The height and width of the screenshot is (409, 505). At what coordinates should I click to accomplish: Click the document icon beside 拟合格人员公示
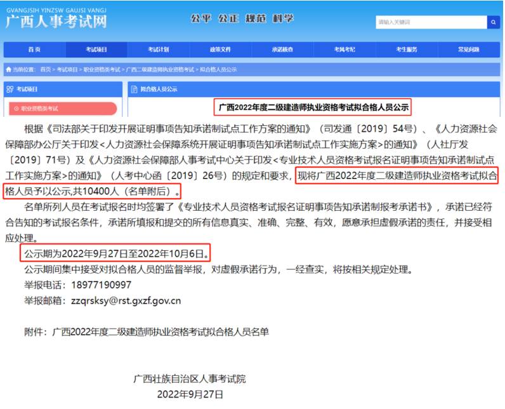click(x=134, y=90)
